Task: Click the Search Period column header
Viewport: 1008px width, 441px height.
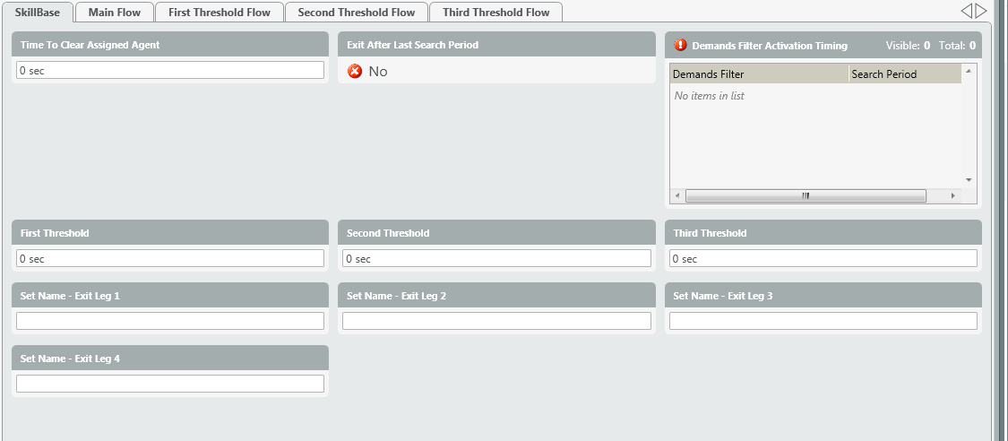Action: [x=903, y=74]
